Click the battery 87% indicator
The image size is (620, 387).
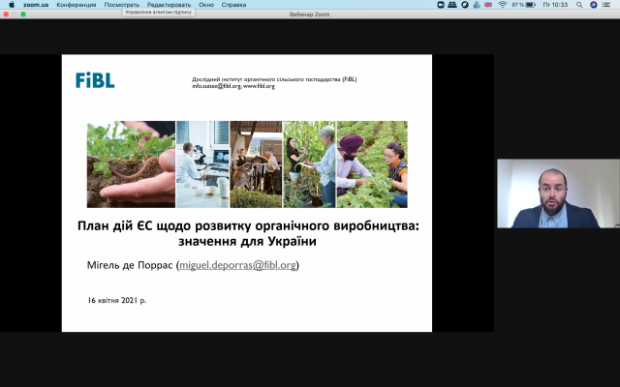point(524,5)
